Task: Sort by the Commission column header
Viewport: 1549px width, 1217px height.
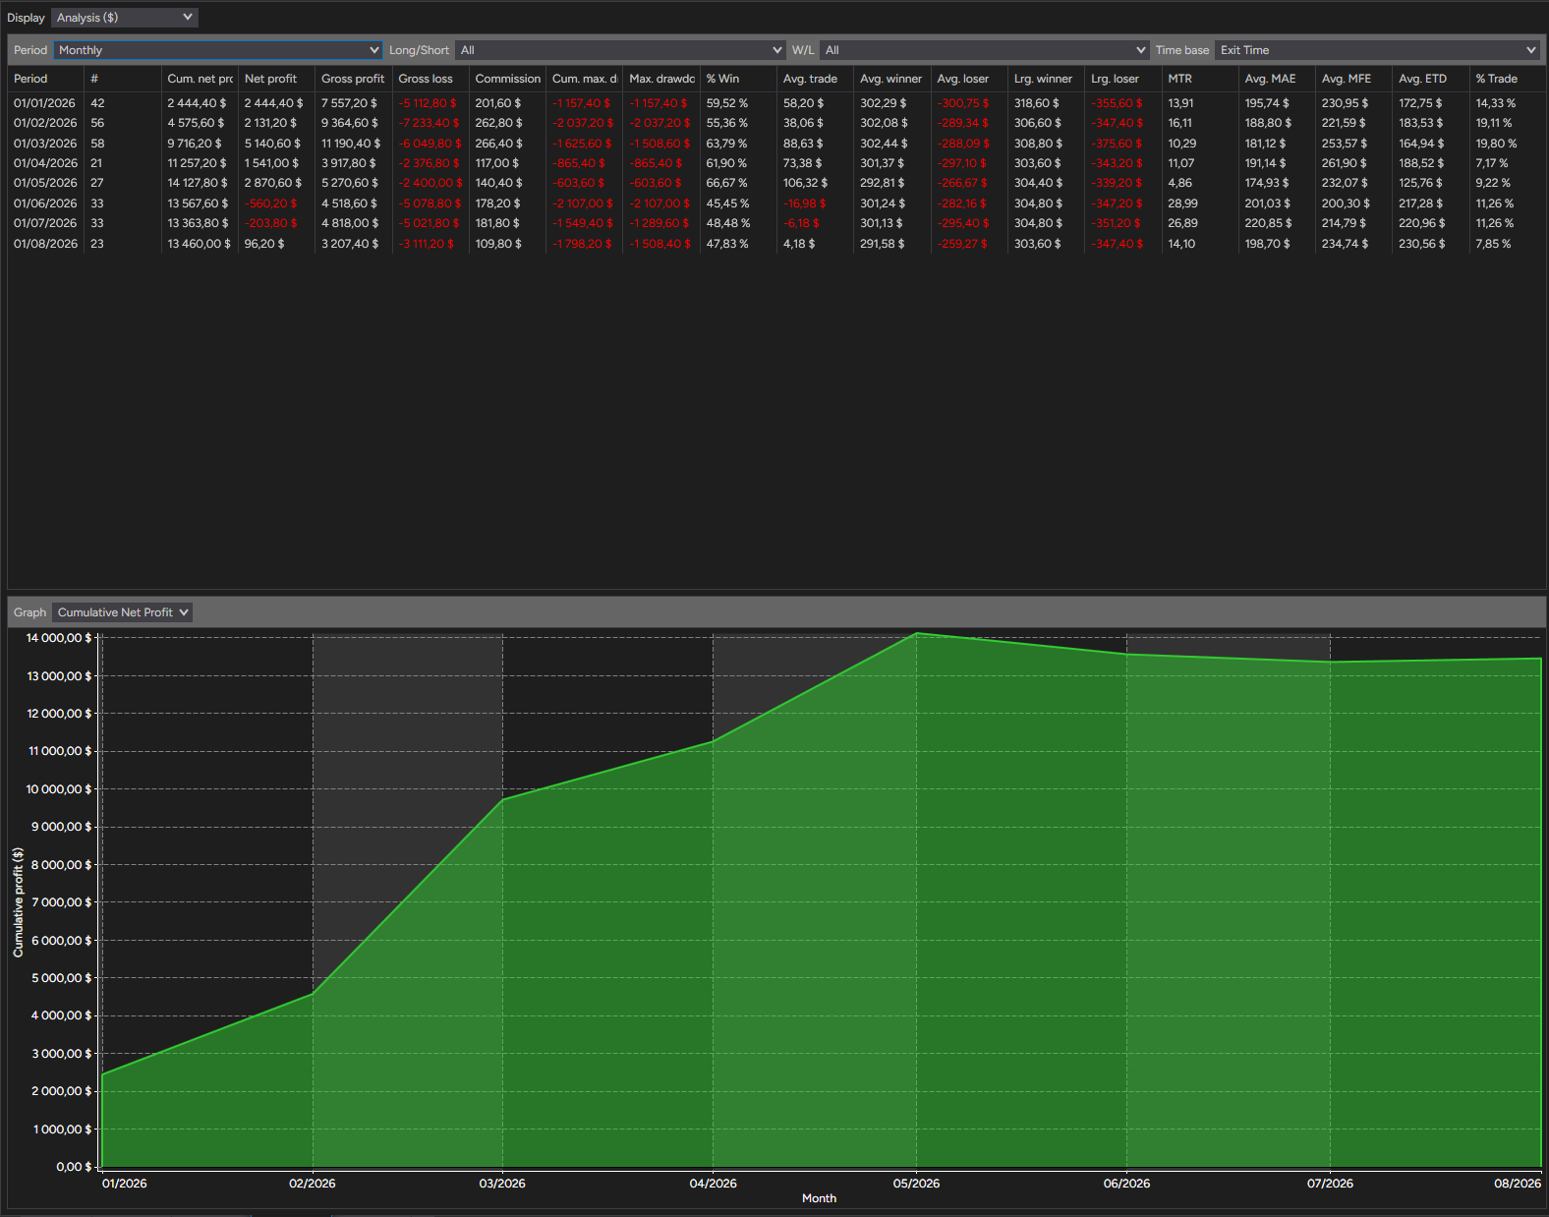Action: pyautogui.click(x=507, y=79)
